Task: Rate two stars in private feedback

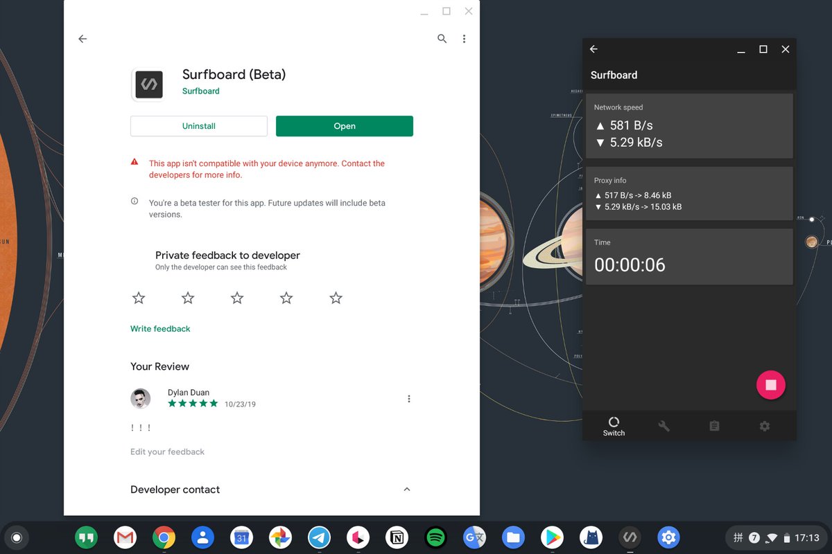Action: (188, 298)
